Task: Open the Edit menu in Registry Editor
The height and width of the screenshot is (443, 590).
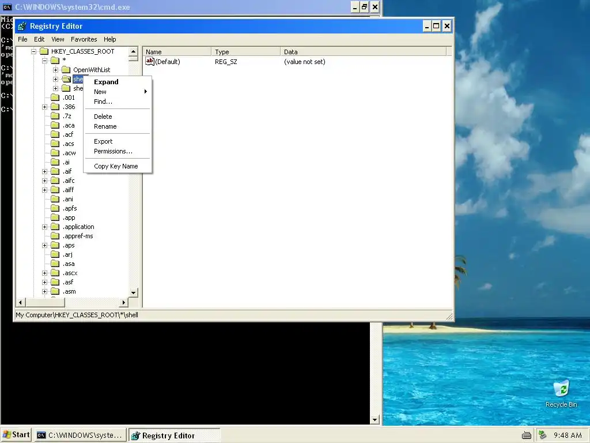Action: click(x=39, y=39)
